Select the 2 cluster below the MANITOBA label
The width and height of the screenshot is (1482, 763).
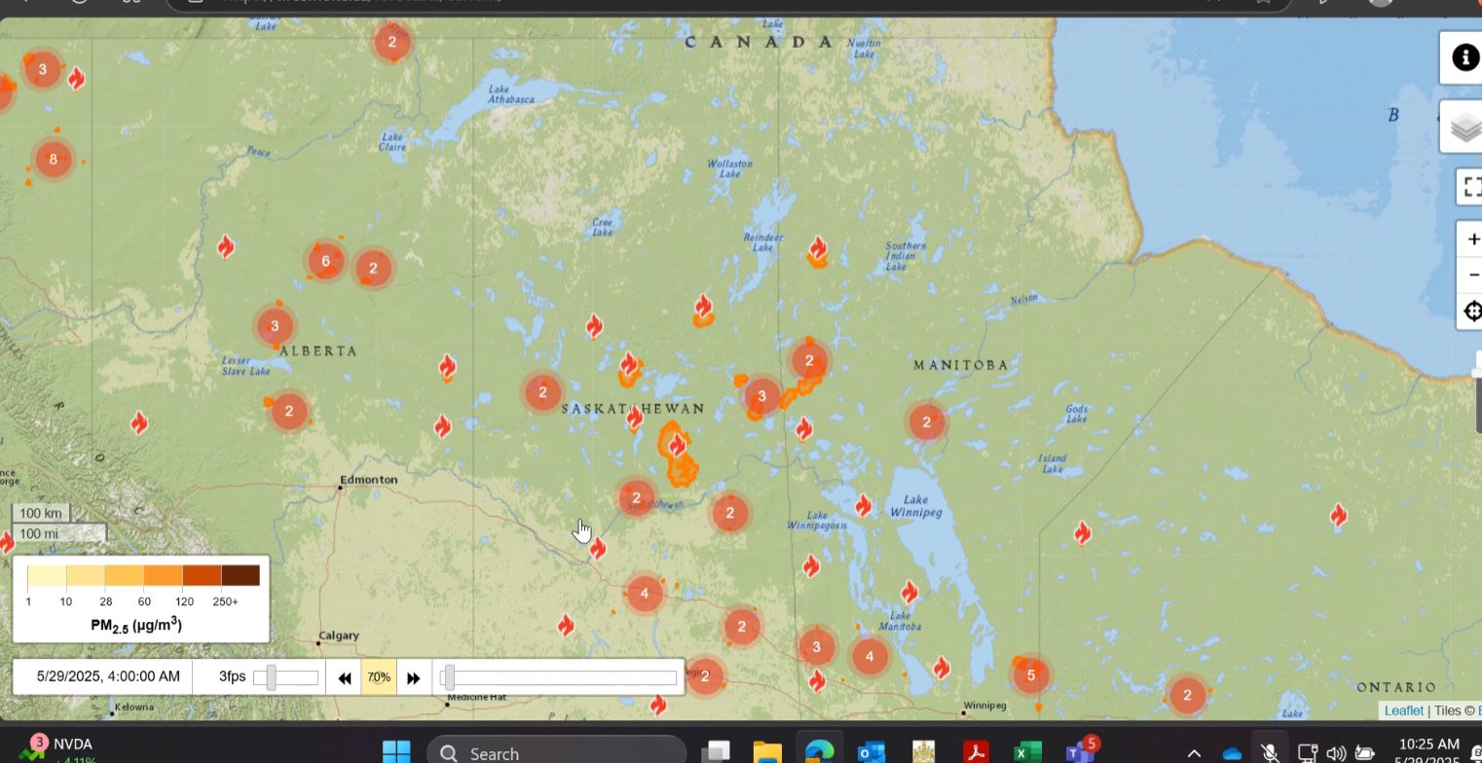(x=926, y=422)
